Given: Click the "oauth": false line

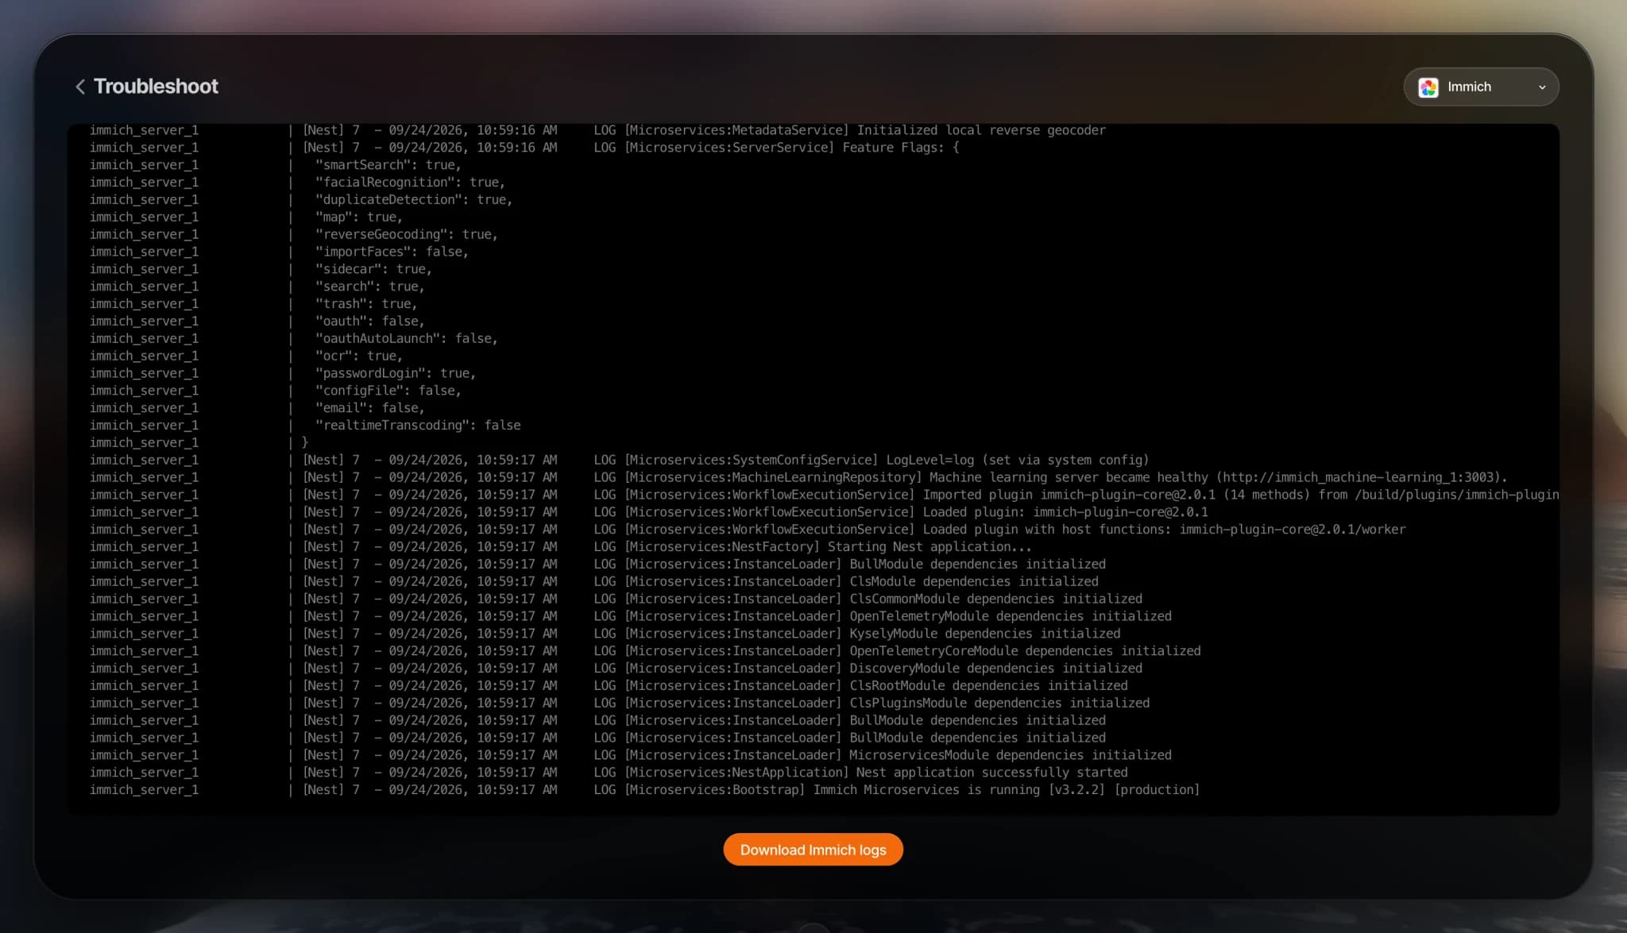Looking at the screenshot, I should pos(257,322).
